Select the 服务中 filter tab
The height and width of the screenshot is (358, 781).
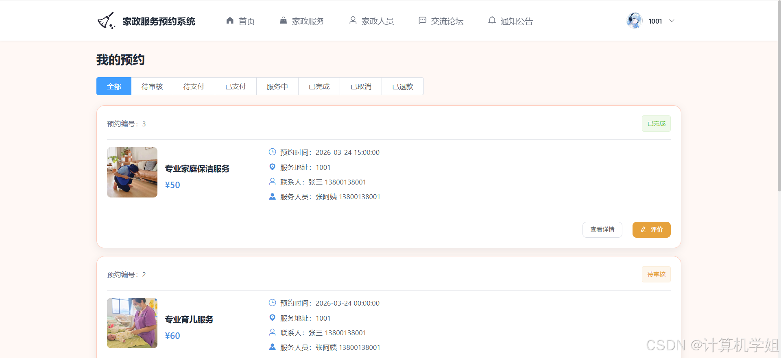point(277,86)
